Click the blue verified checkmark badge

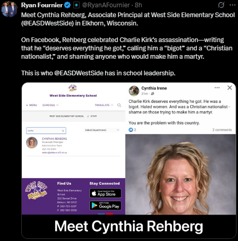(x=68, y=5)
